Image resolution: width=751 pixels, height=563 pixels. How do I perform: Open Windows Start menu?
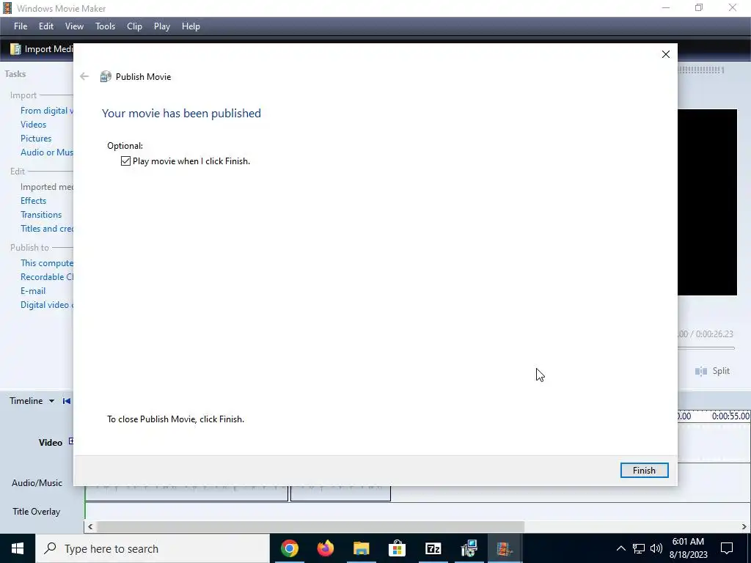click(x=18, y=548)
